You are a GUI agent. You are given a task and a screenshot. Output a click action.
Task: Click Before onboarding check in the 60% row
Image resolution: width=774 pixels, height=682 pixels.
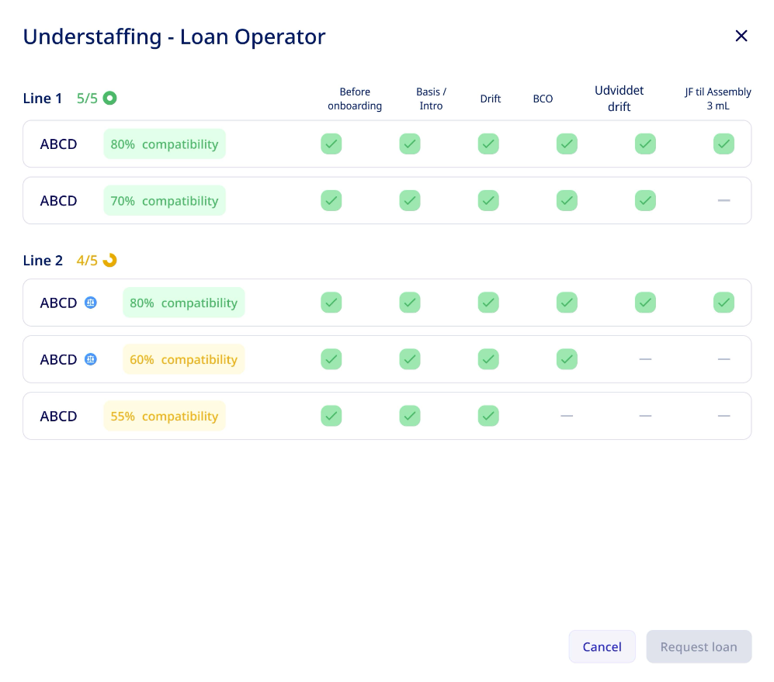tap(331, 359)
